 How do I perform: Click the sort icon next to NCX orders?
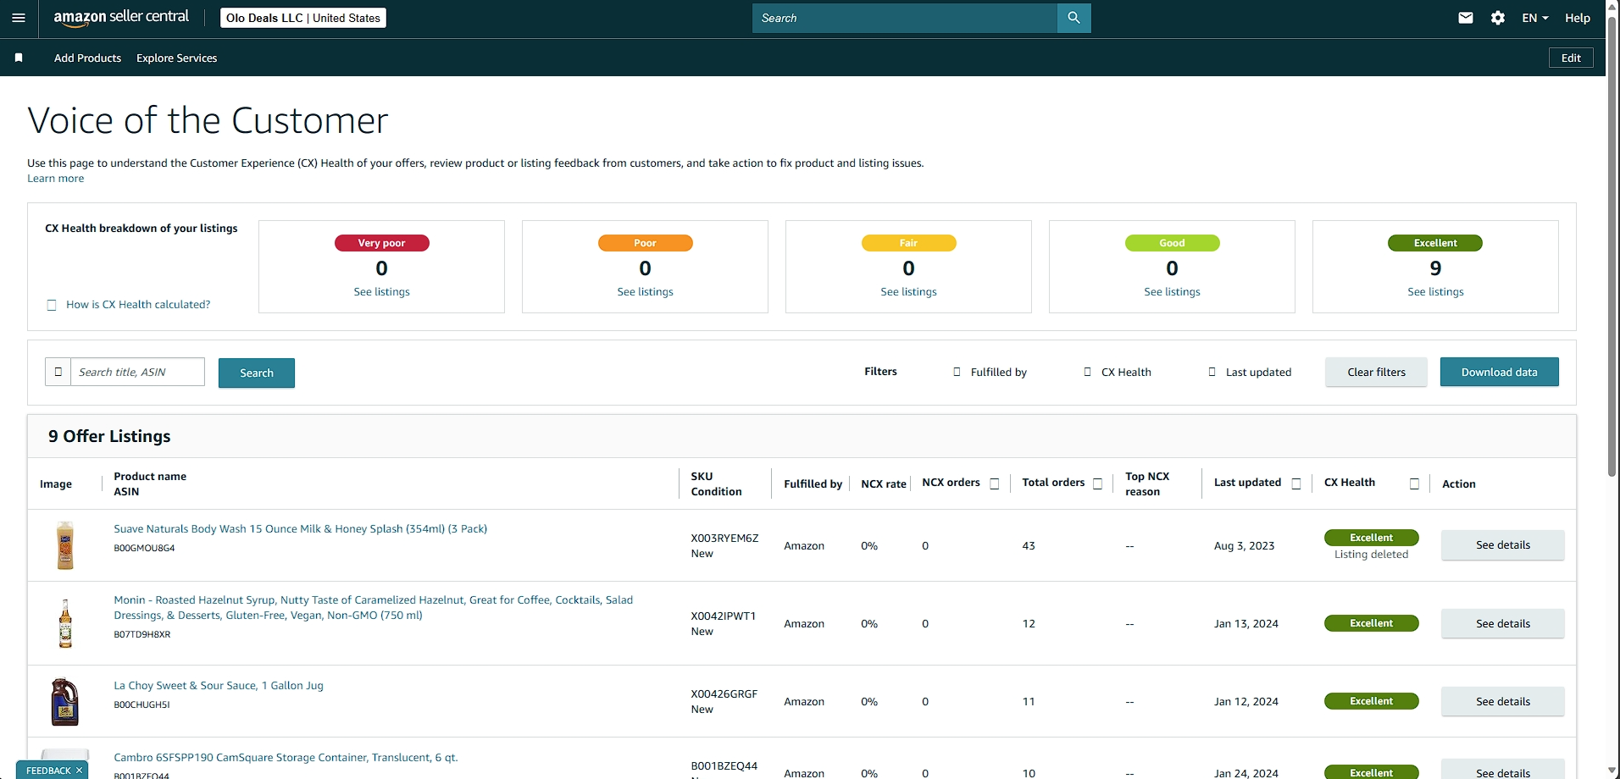tap(995, 483)
